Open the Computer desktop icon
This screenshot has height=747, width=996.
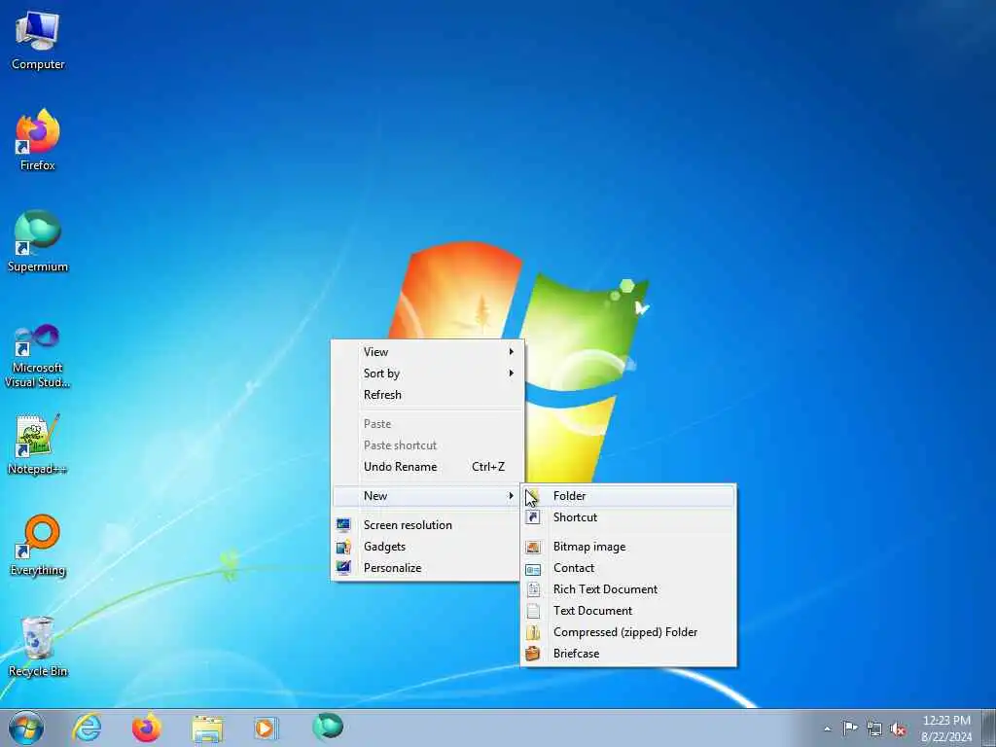[38, 39]
